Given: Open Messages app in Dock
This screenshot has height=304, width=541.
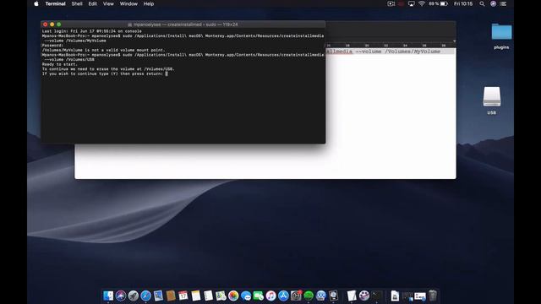Looking at the screenshot, I should tap(246, 296).
